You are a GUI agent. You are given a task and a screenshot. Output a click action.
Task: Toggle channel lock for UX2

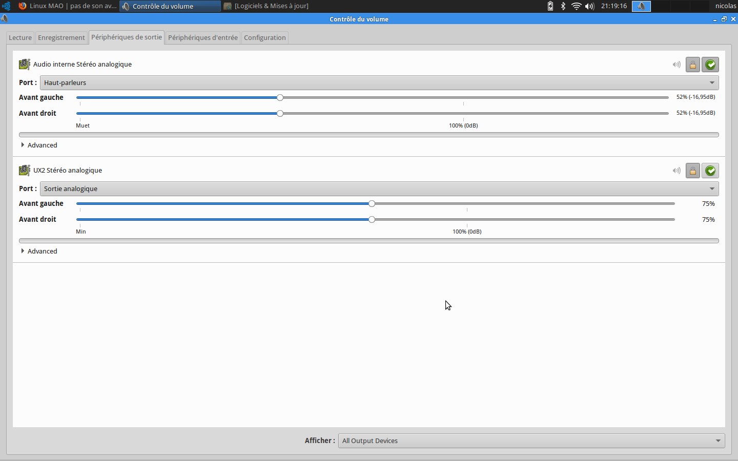click(x=693, y=171)
